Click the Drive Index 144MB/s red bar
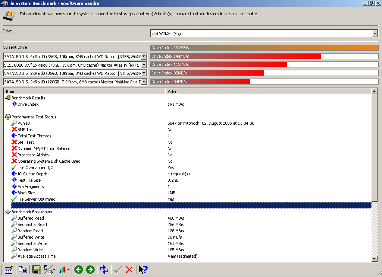Viewport: 382px width, 277px height. (236, 56)
